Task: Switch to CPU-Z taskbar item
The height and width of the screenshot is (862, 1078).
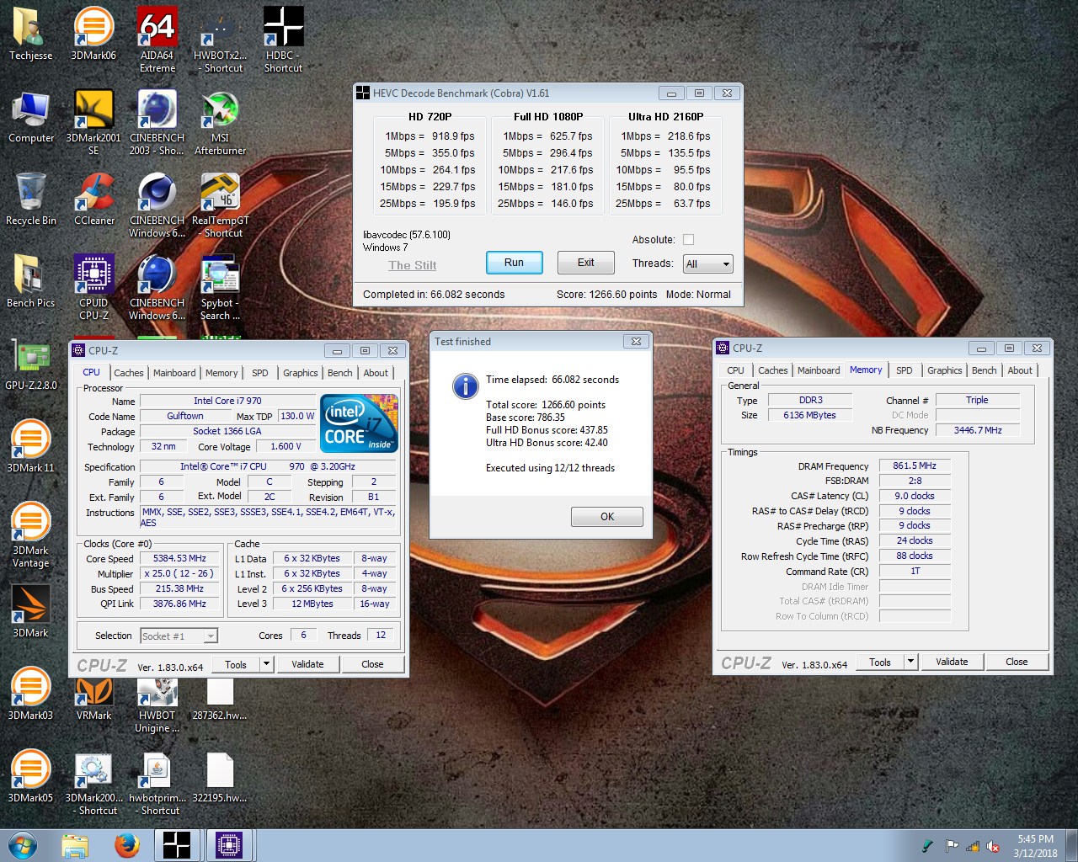Action: click(229, 845)
